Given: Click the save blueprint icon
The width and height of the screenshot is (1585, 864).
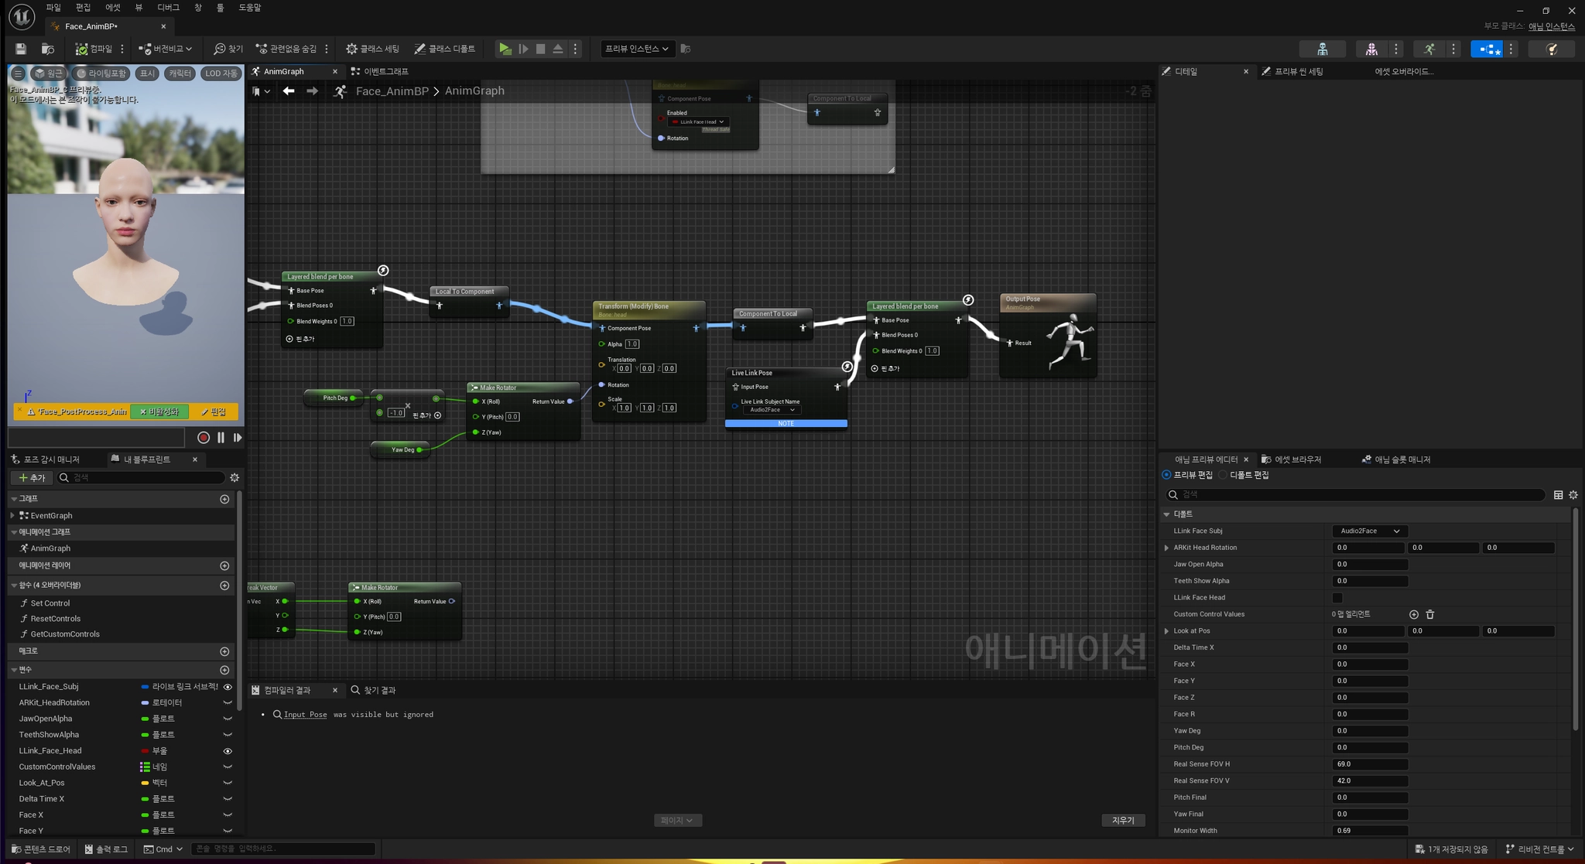Looking at the screenshot, I should (x=21, y=49).
